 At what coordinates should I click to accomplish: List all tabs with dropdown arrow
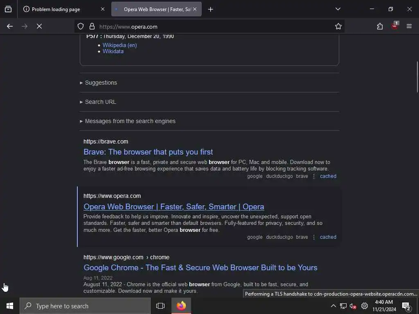tap(338, 9)
